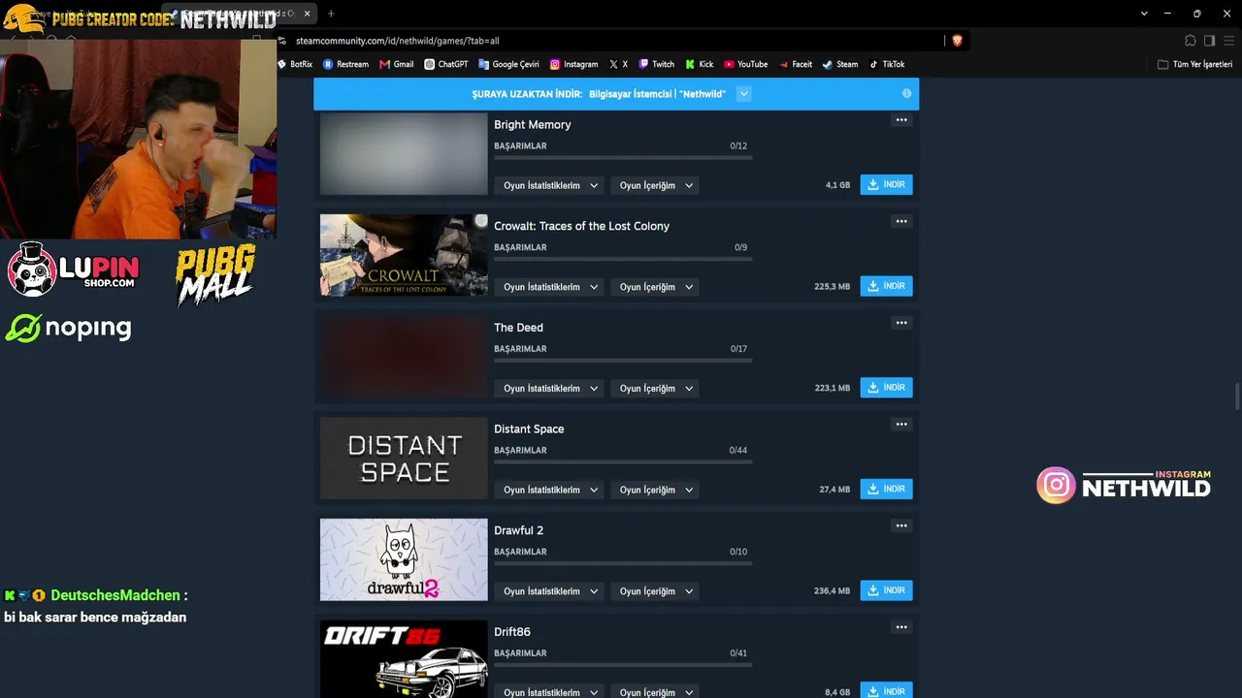Open the Faceit bookmark

[x=795, y=64]
